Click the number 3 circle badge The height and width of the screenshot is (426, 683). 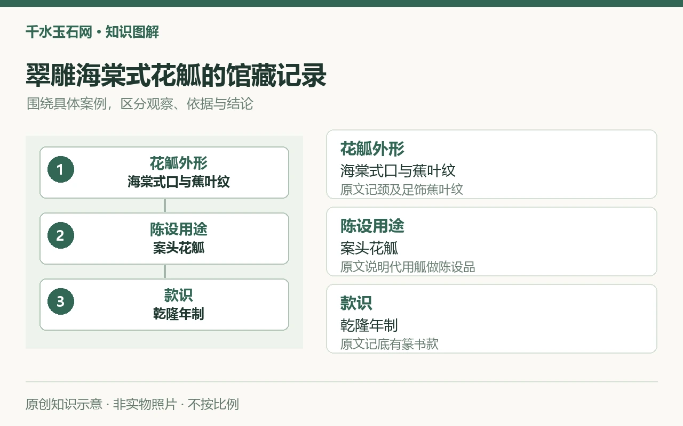coord(60,301)
